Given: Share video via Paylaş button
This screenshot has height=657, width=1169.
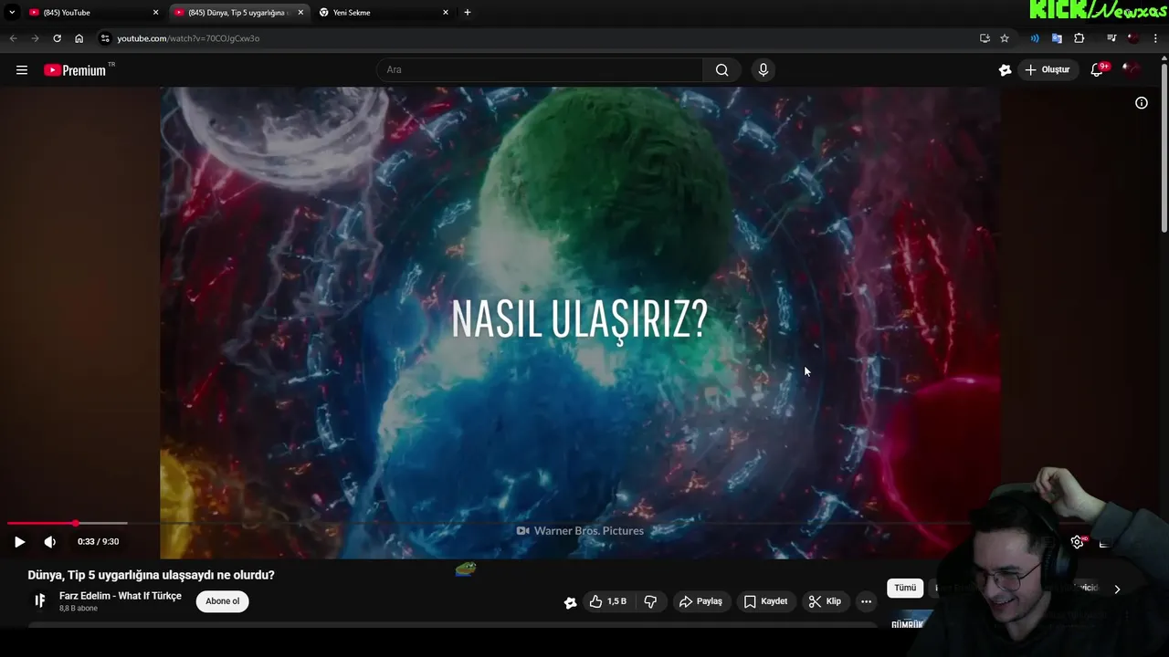Looking at the screenshot, I should (700, 601).
